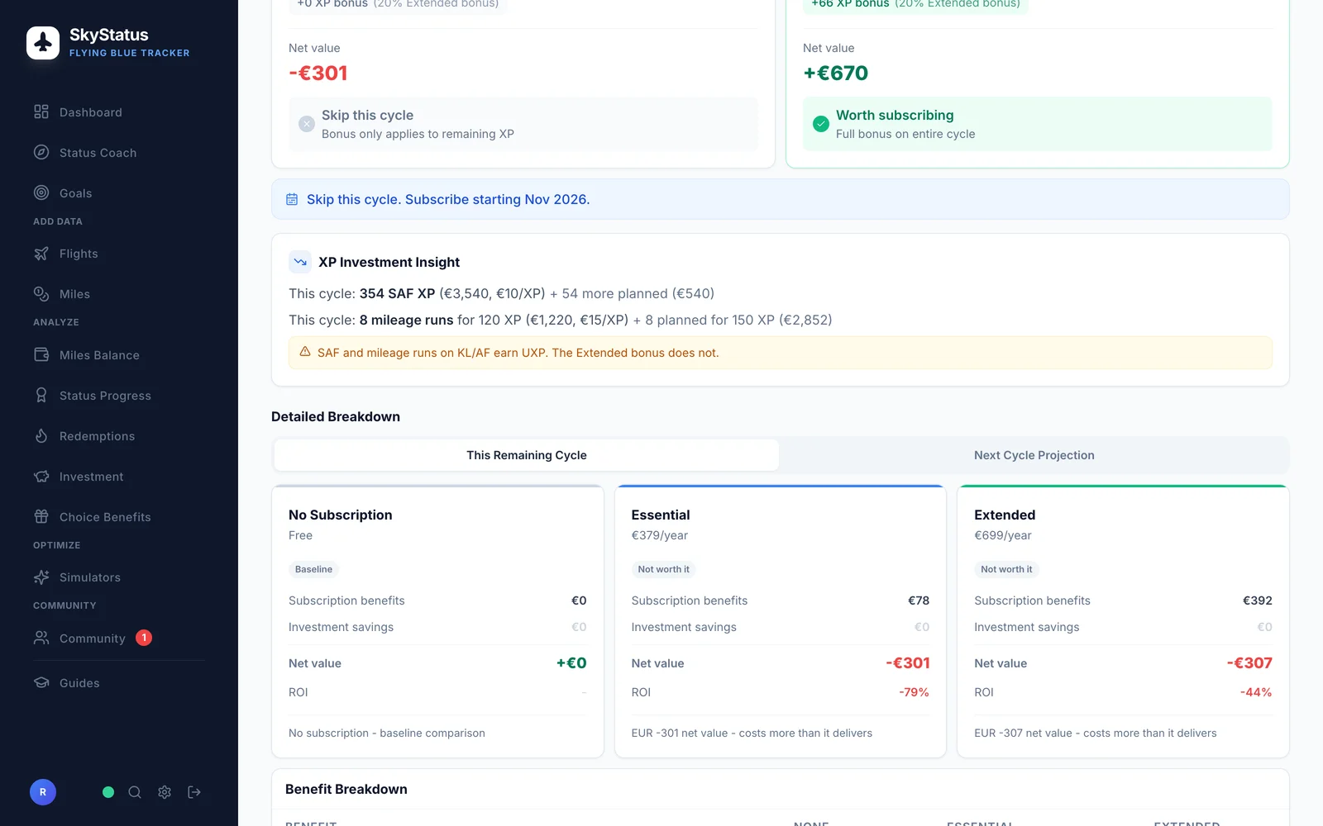Click the SkyStatus airplane logo icon
This screenshot has height=826, width=1323.
(43, 43)
